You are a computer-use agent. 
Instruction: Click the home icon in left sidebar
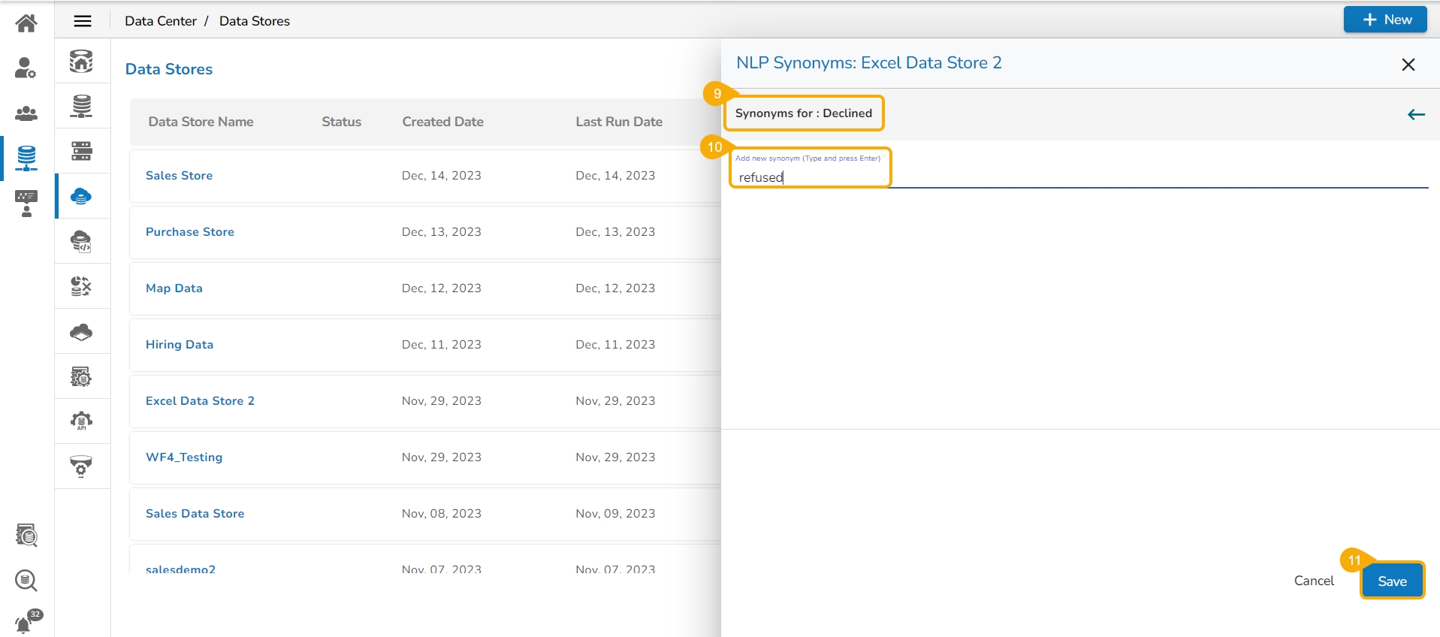[26, 23]
